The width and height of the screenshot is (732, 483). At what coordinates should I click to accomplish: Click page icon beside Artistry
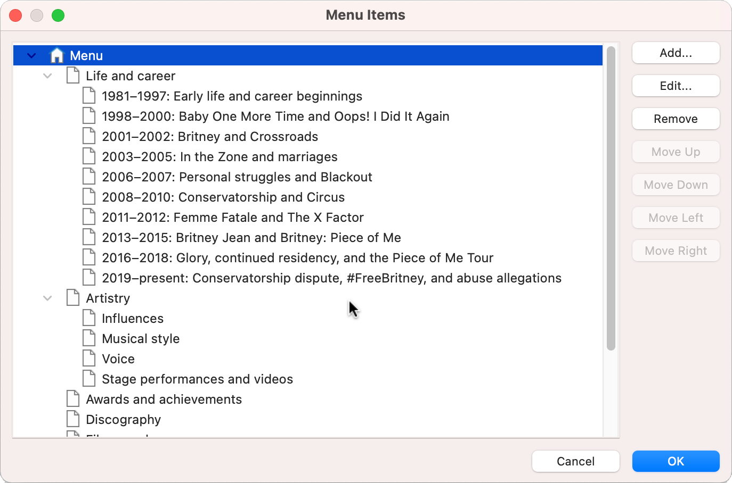click(x=73, y=298)
